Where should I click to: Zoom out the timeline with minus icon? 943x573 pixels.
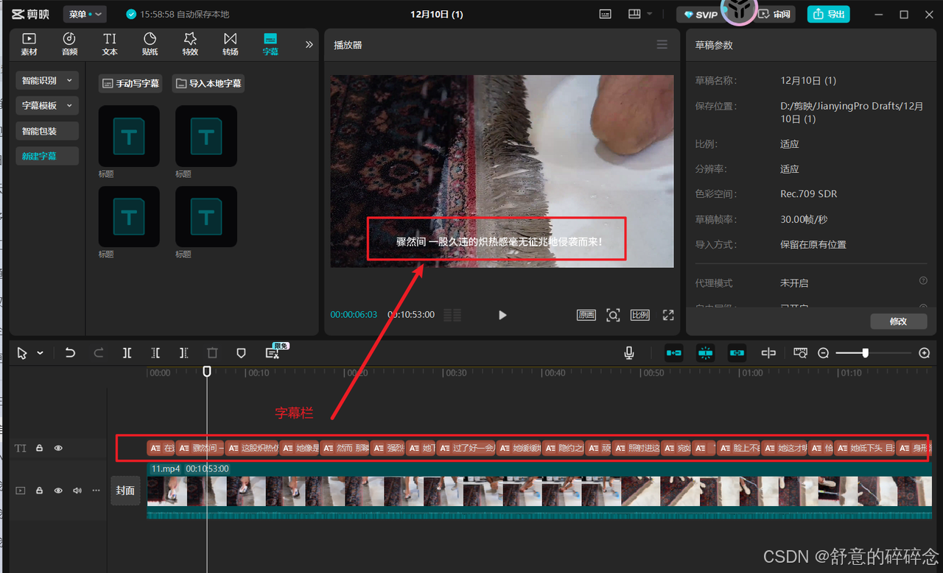(x=824, y=353)
